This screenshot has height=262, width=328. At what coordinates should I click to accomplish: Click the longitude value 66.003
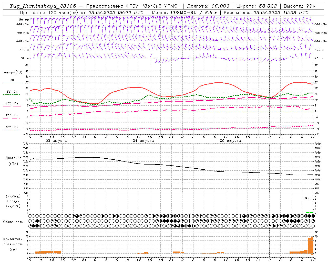coord(220,6)
